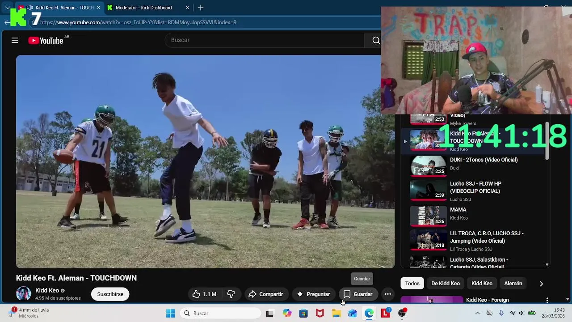
Task: Open volume tray speaker icon
Action: click(x=522, y=314)
